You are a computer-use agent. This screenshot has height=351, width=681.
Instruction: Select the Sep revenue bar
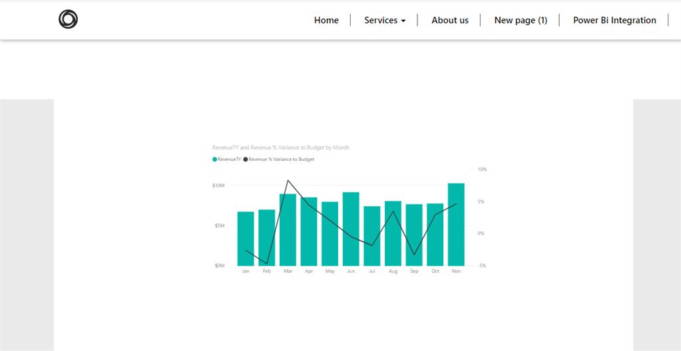click(414, 235)
